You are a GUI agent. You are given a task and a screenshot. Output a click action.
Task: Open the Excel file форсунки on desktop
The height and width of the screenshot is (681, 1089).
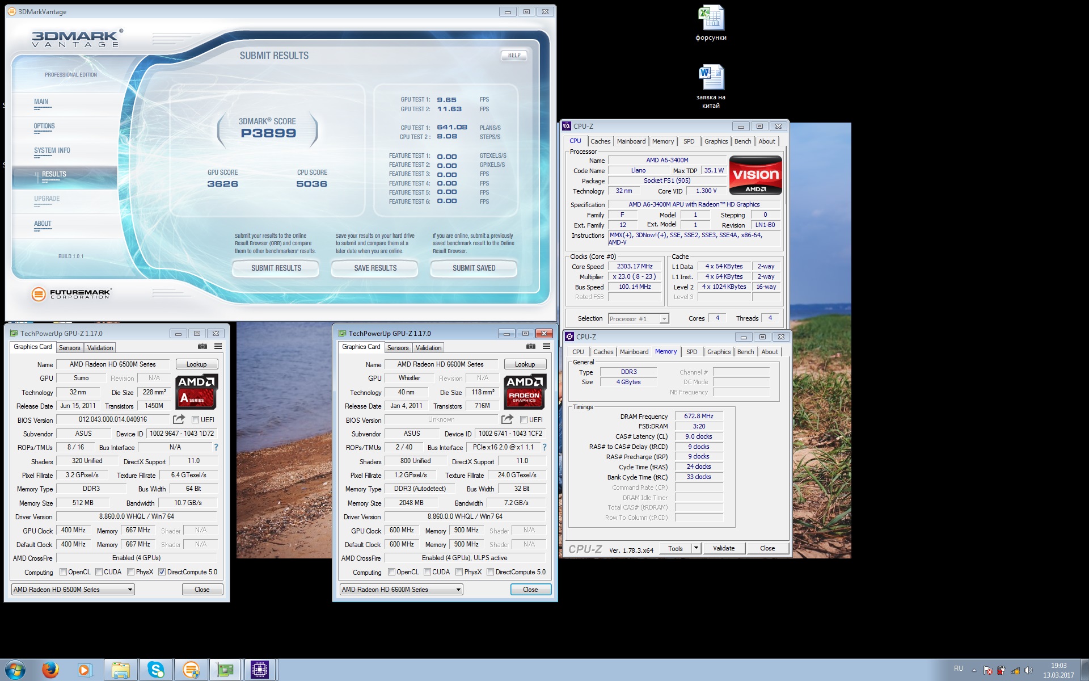click(711, 23)
